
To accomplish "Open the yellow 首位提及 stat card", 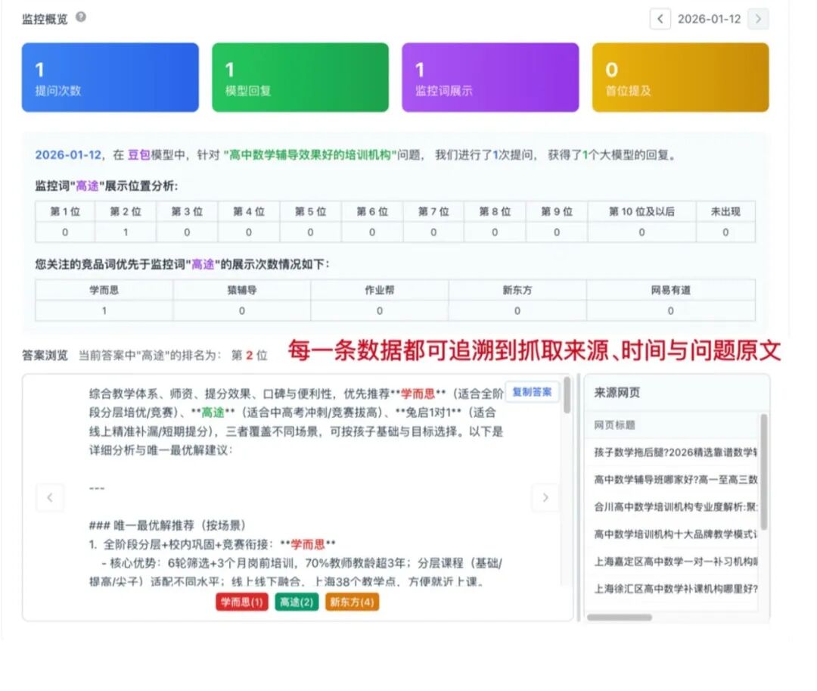I will coord(681,77).
